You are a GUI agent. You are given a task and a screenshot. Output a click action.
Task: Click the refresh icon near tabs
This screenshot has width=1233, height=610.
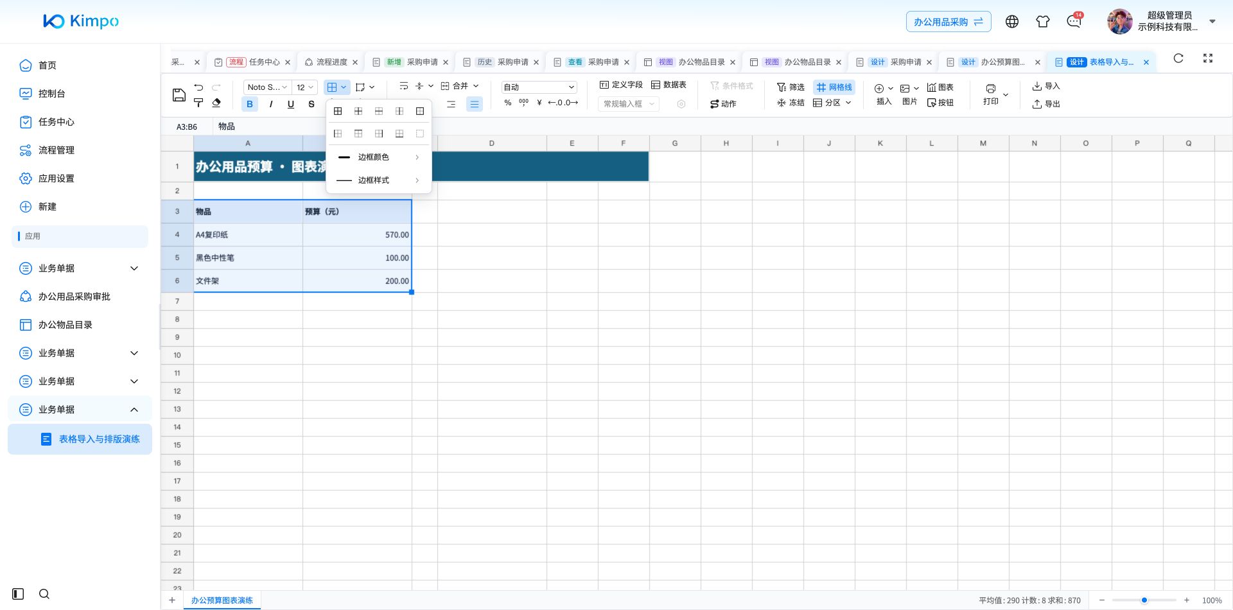pos(1178,58)
